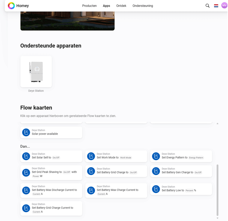Click the nighttime house banner image

68,21
